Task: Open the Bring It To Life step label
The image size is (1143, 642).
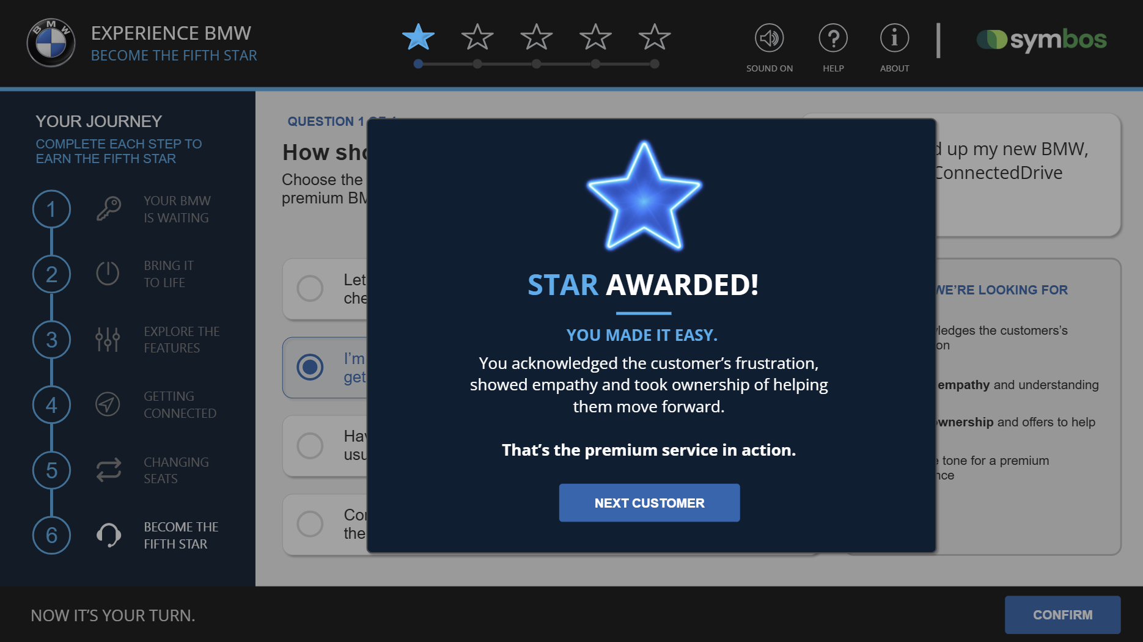Action: 169,274
